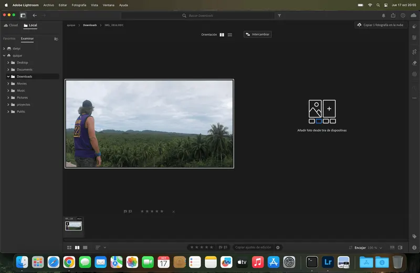Switch to the Cloud tab
420x273 pixels.
pyautogui.click(x=10, y=25)
